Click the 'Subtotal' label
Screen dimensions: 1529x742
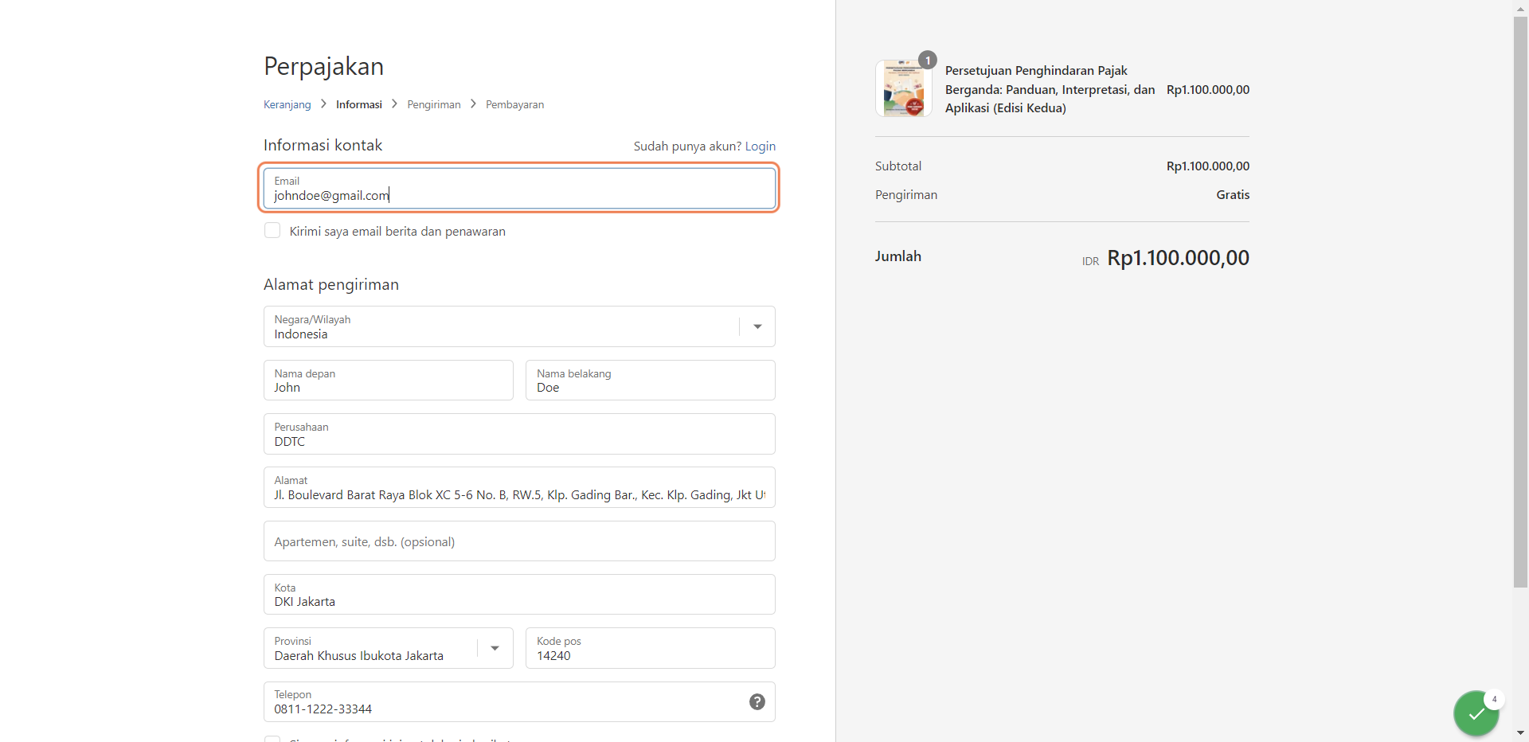point(898,166)
